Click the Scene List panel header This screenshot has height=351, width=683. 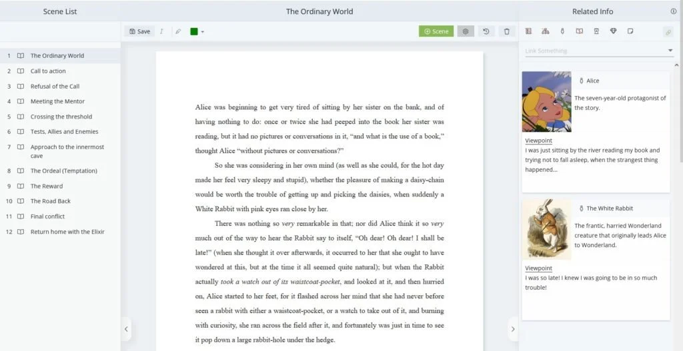click(60, 11)
